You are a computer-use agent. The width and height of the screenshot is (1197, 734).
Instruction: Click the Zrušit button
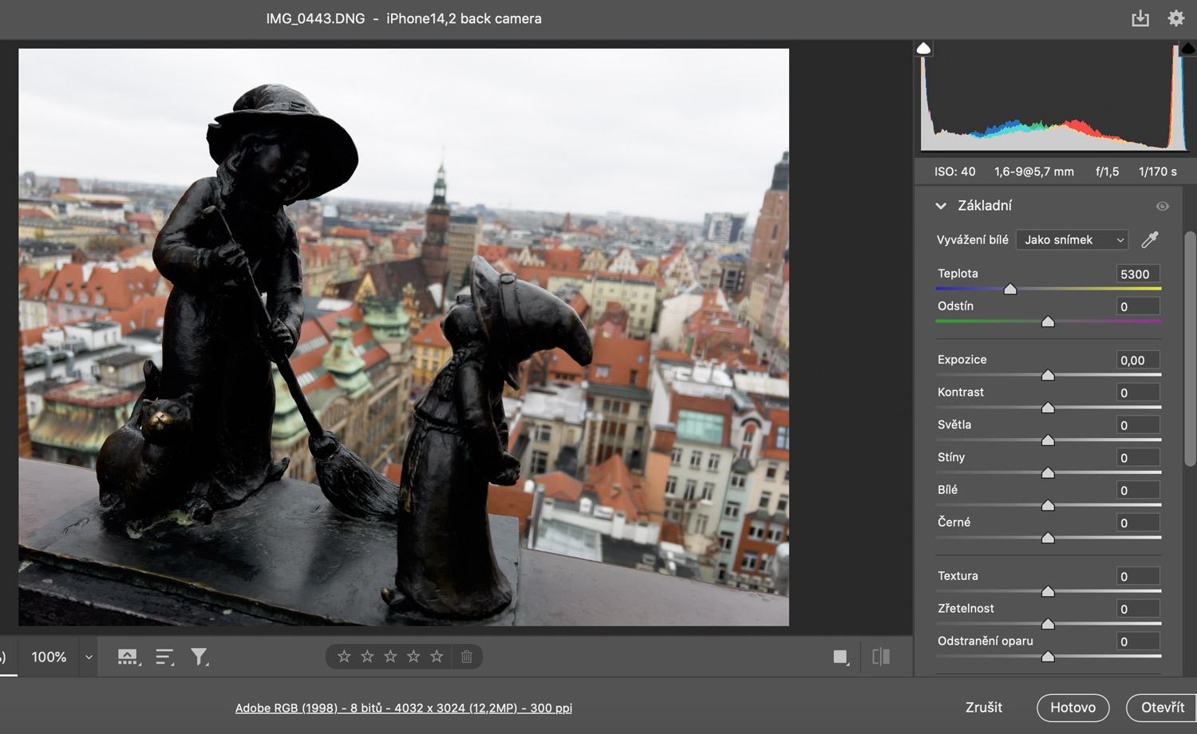[983, 708]
